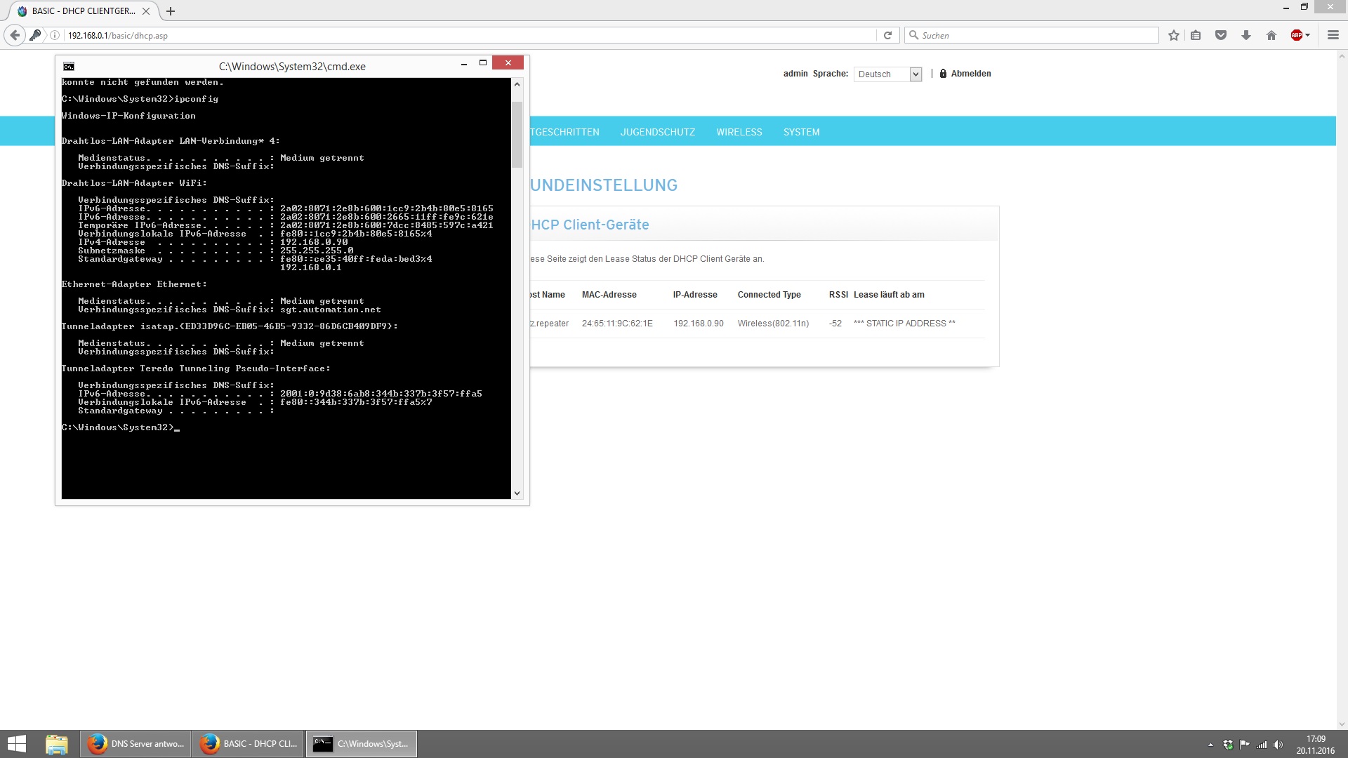The width and height of the screenshot is (1348, 758).
Task: Open the Sprache Deutsch dropdown
Action: pyautogui.click(x=887, y=74)
